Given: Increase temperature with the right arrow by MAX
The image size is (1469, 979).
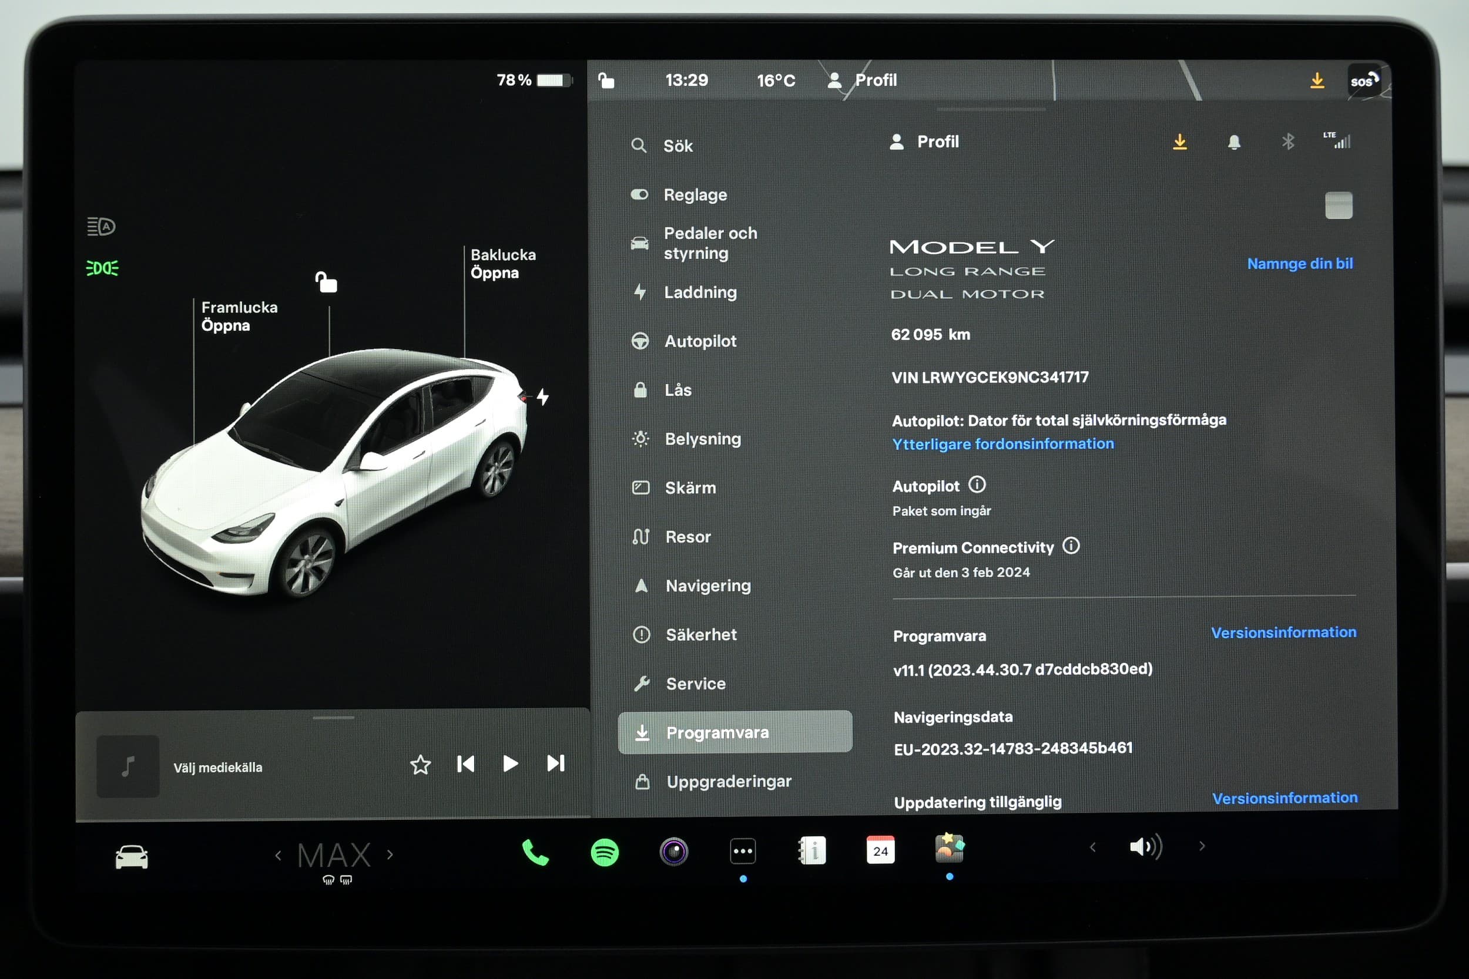Looking at the screenshot, I should (390, 854).
